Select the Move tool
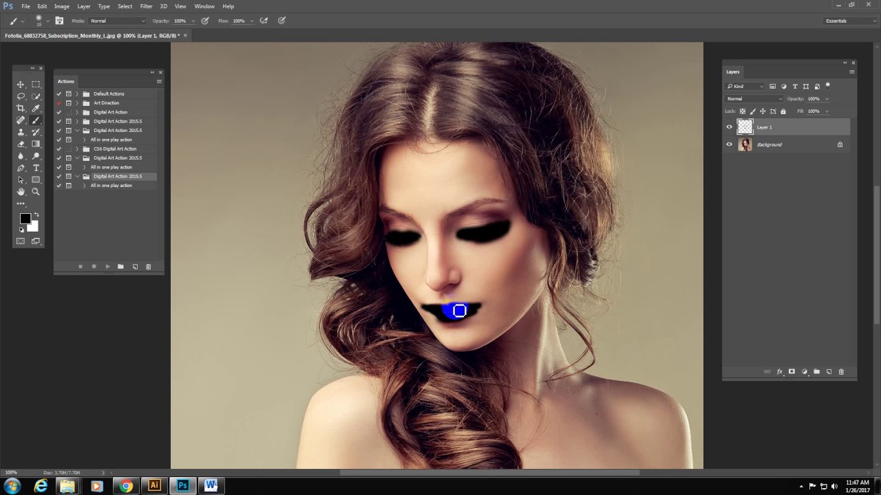The width and height of the screenshot is (881, 495). [x=21, y=85]
